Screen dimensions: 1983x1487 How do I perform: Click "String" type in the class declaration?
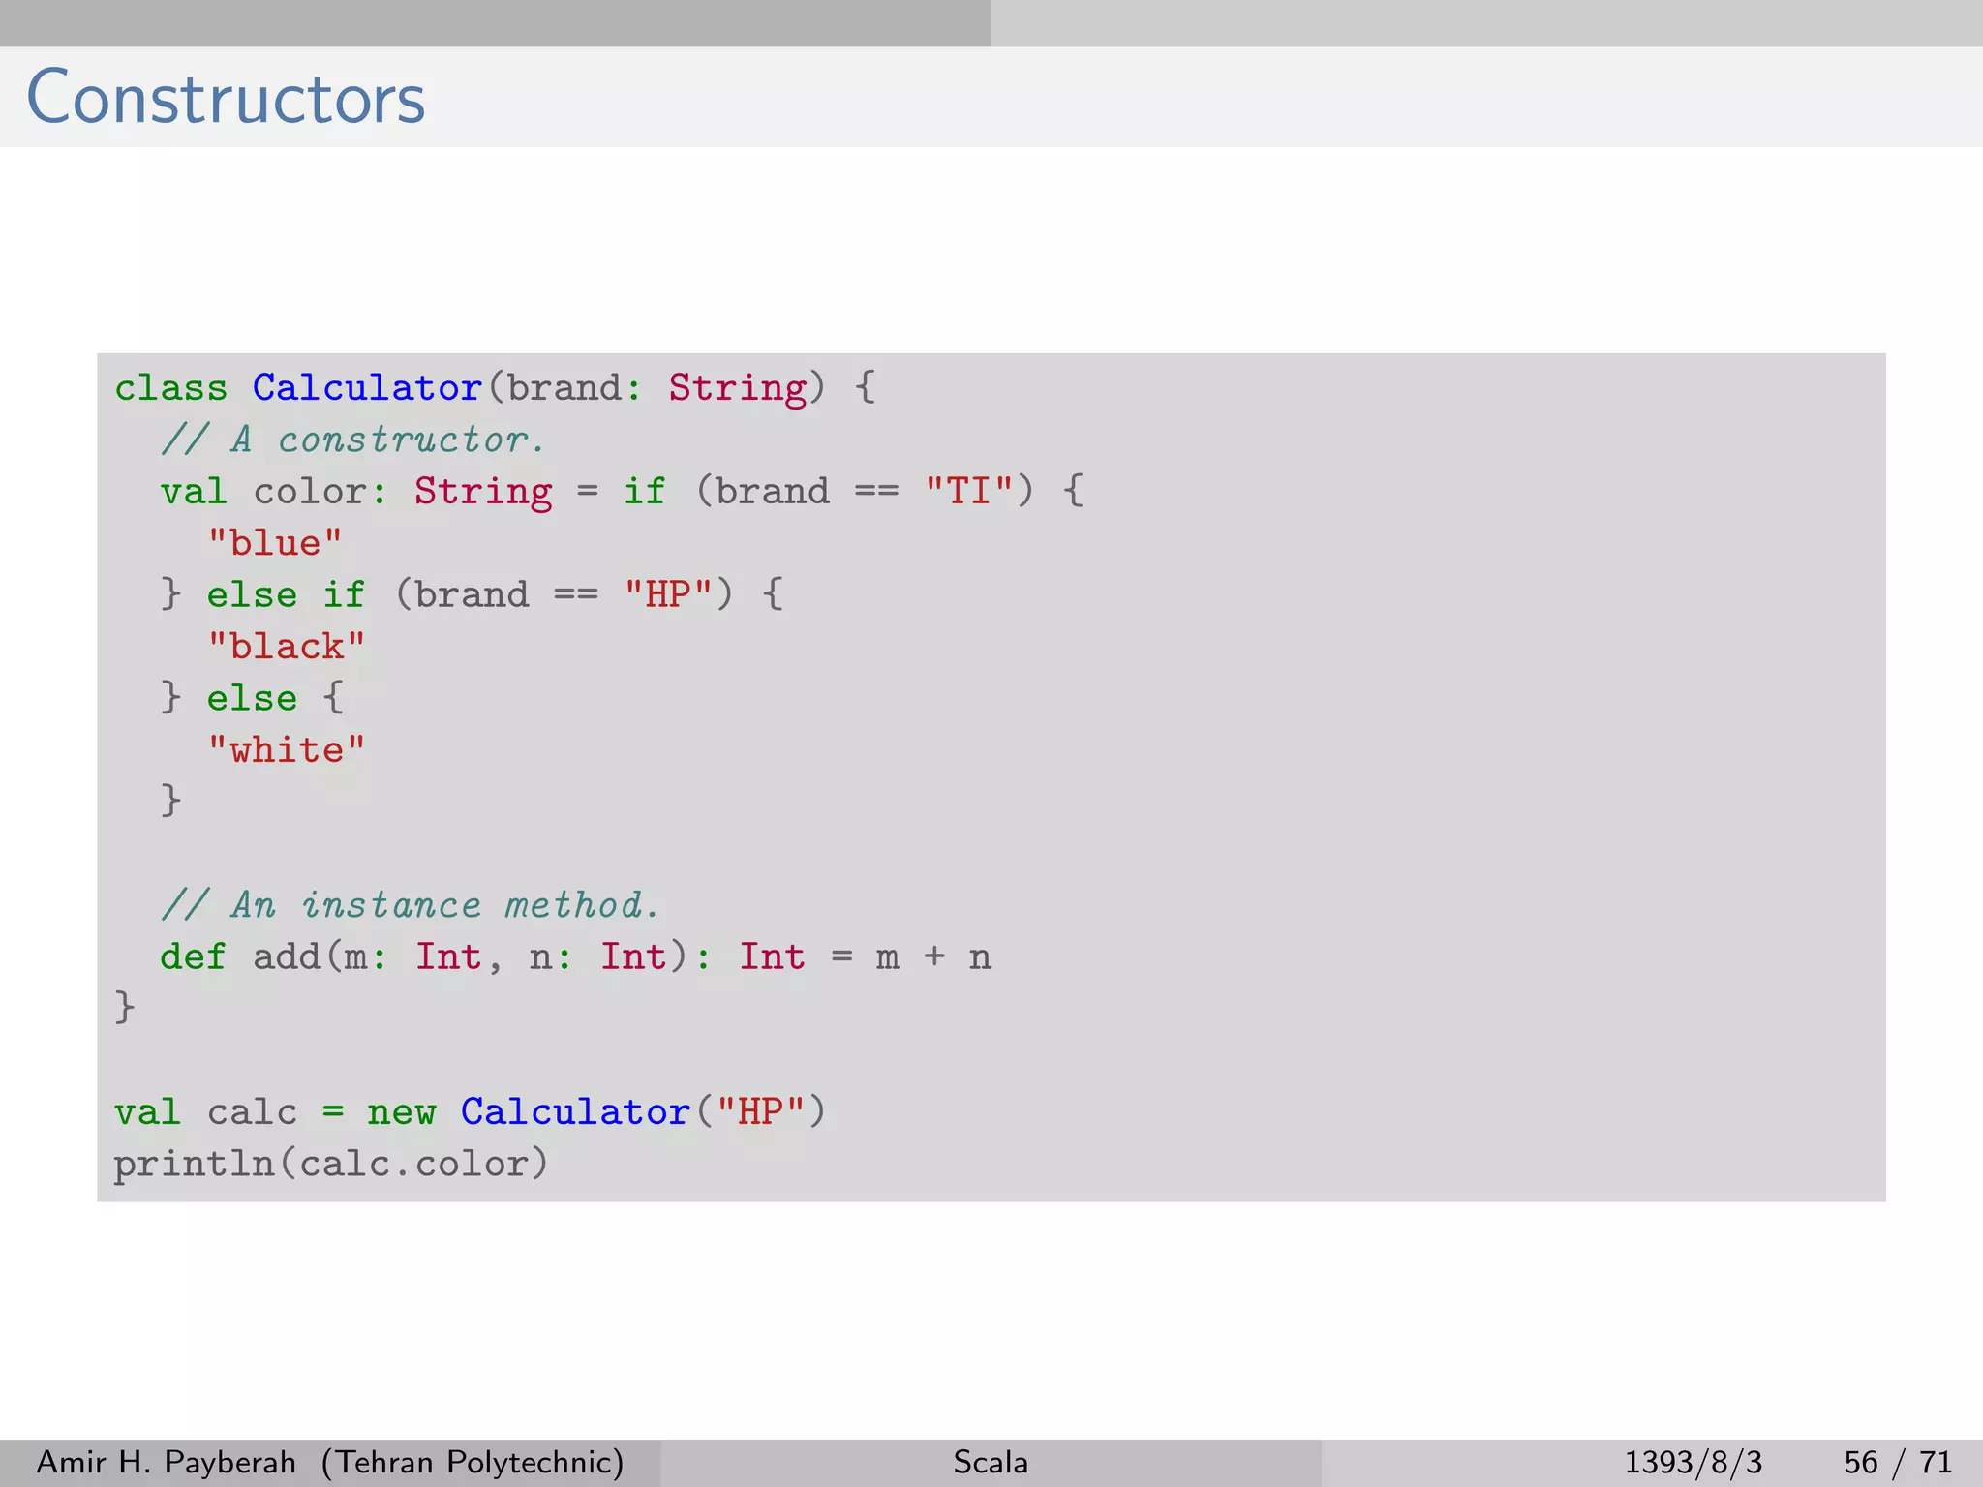click(x=738, y=388)
